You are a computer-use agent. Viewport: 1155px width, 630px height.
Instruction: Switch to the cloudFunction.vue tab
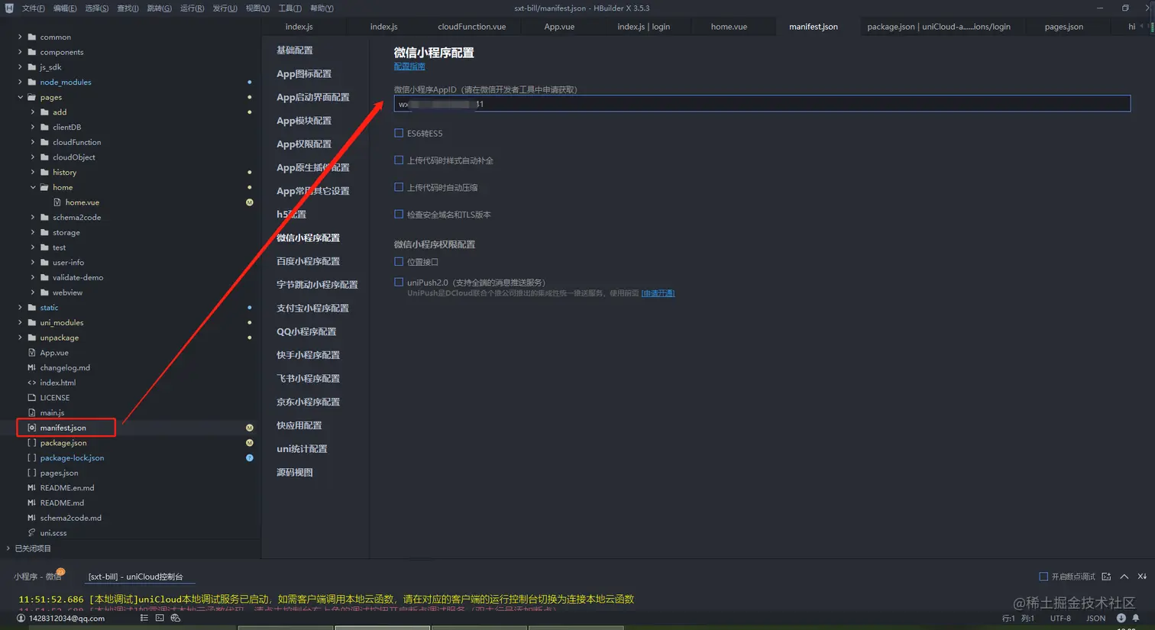pyautogui.click(x=471, y=27)
